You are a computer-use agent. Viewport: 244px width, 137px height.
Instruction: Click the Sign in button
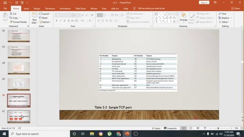tap(204, 3)
